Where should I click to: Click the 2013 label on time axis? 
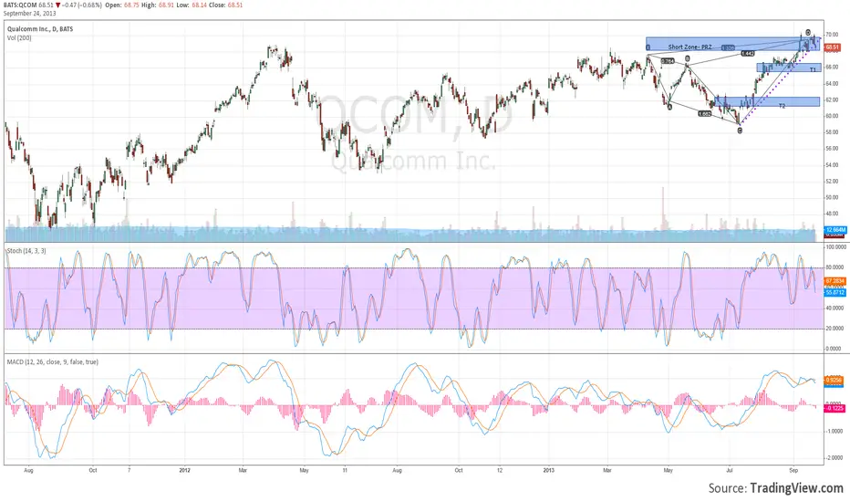(x=549, y=471)
